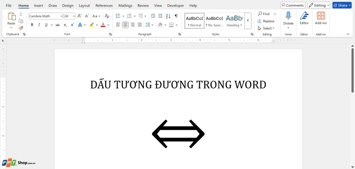Image resolution: width=355 pixels, height=169 pixels.
Task: Click the bullets list icon
Action: pyautogui.click(x=118, y=16)
